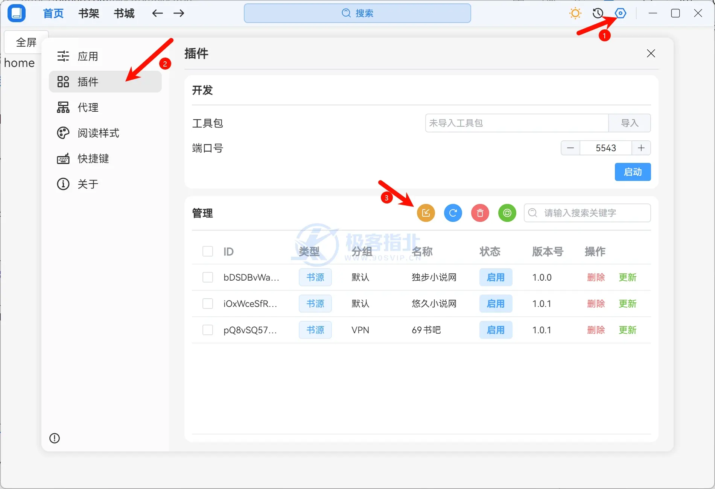Image resolution: width=715 pixels, height=489 pixels.
Task: Click the 独步小说网 name cell
Action: click(x=434, y=277)
